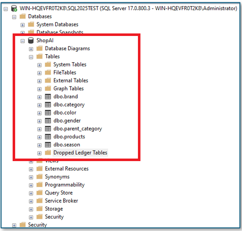Select the Service Broker label

(62, 201)
